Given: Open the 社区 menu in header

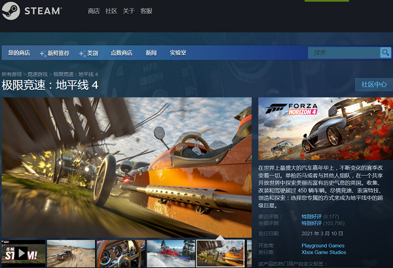Looking at the screenshot, I should 111,11.
